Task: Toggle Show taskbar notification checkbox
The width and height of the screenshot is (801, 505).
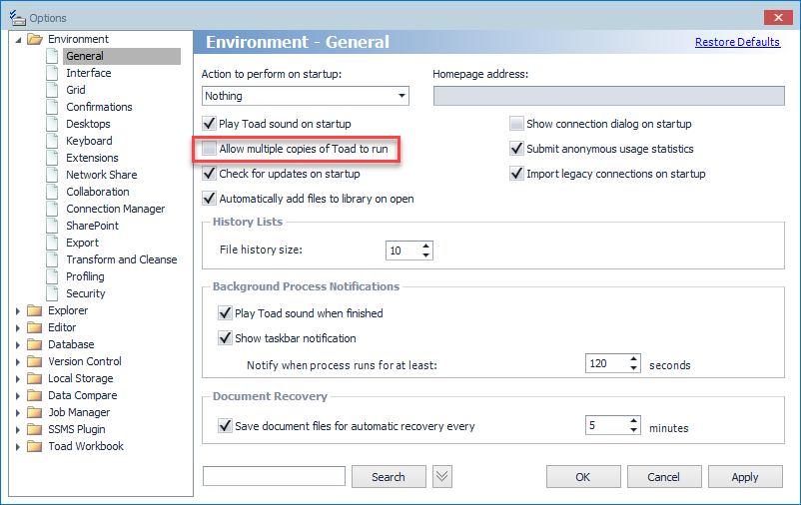Action: 225,338
